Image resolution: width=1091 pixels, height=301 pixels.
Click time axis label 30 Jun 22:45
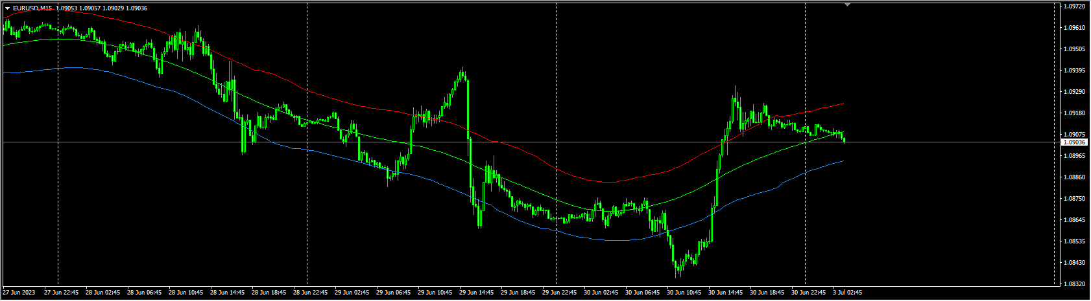click(809, 293)
